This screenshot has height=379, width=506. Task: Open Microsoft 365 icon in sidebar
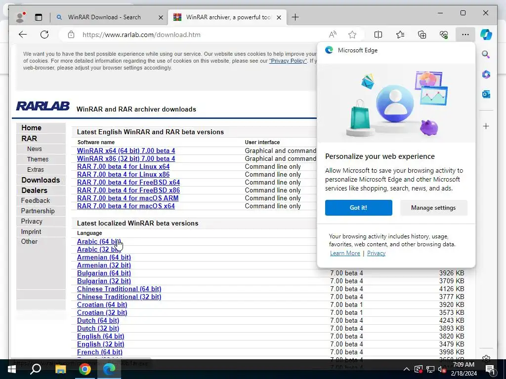click(486, 75)
